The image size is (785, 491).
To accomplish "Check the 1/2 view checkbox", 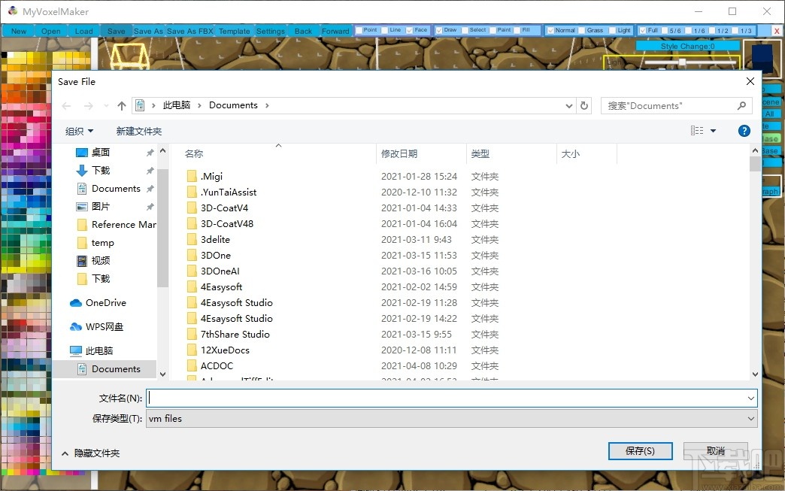I will tap(711, 30).
